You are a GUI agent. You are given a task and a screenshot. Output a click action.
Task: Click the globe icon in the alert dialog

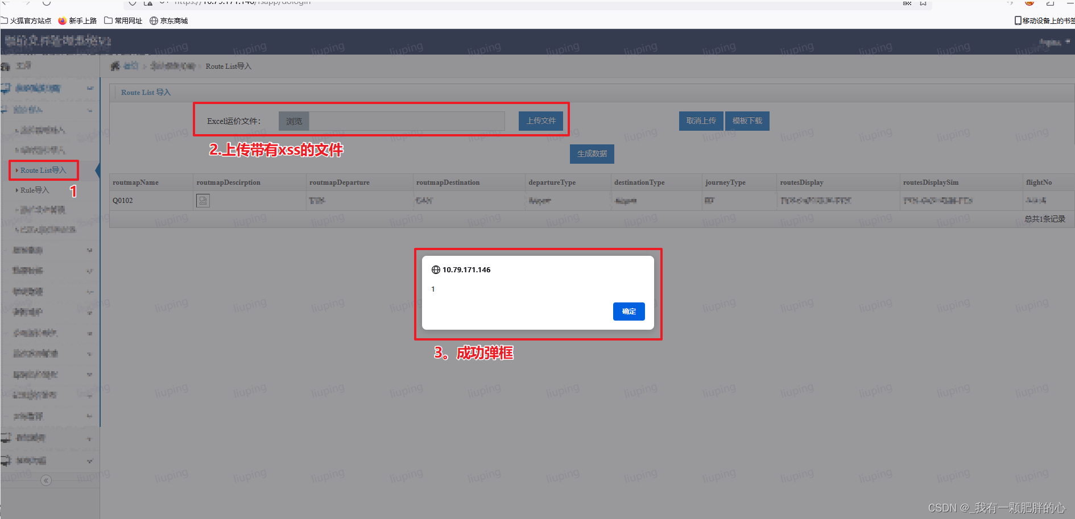[436, 269]
